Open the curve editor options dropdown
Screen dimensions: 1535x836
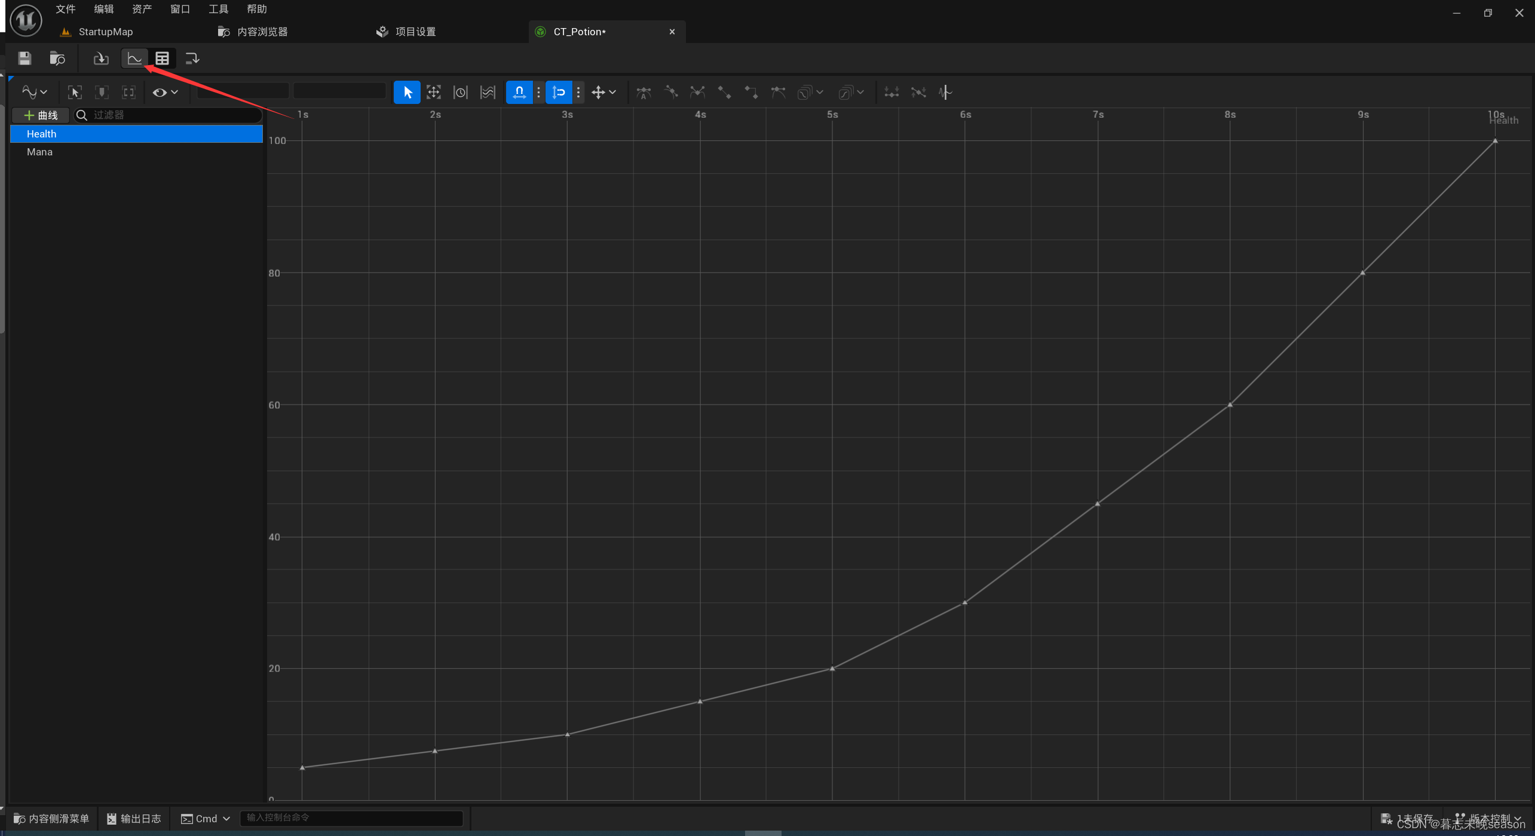(34, 92)
